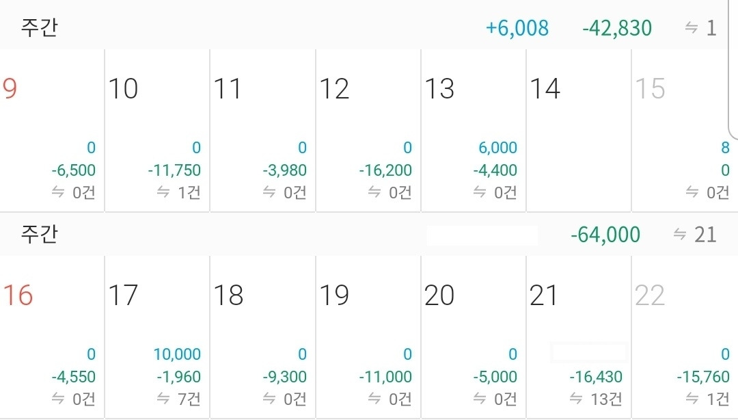
Task: Tap the transfer icon under day 9
Action: [58, 192]
